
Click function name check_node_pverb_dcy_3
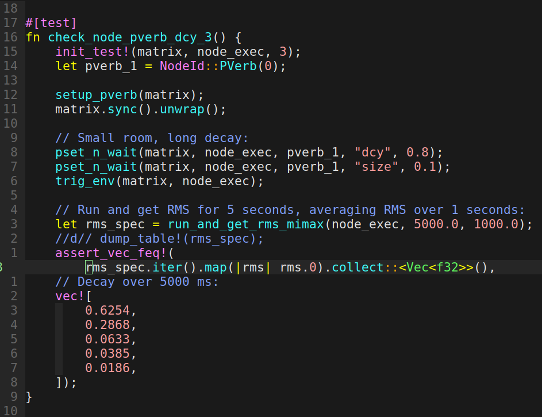[x=130, y=37]
